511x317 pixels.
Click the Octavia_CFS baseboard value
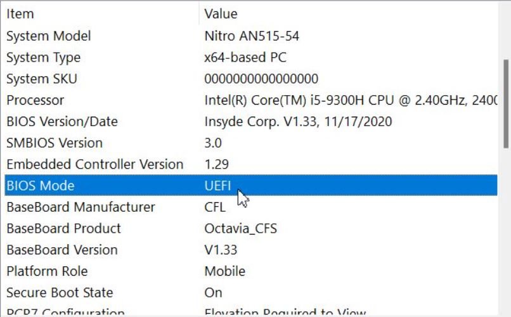(x=241, y=228)
